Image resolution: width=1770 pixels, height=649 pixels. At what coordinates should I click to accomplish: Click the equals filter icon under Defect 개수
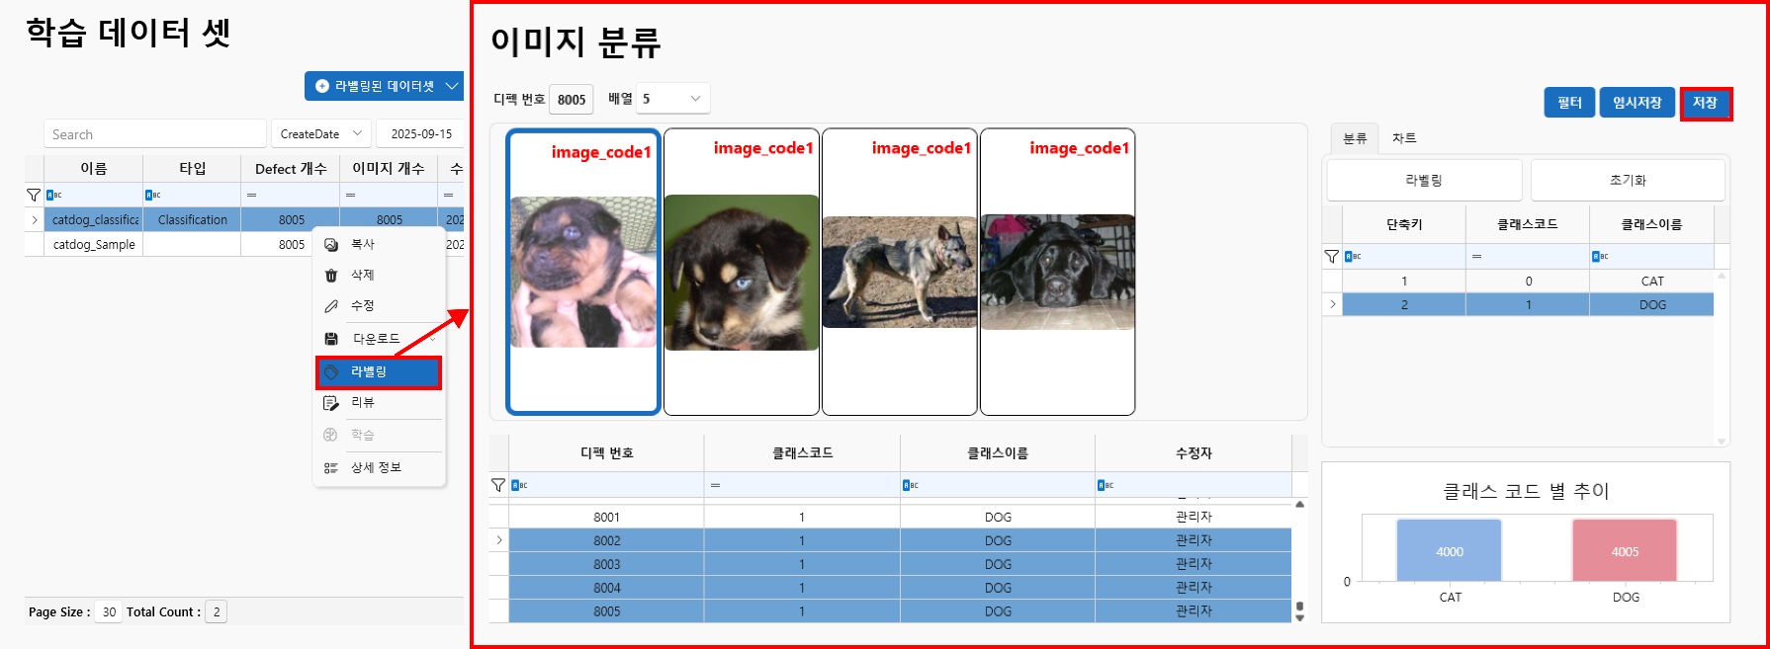251,195
